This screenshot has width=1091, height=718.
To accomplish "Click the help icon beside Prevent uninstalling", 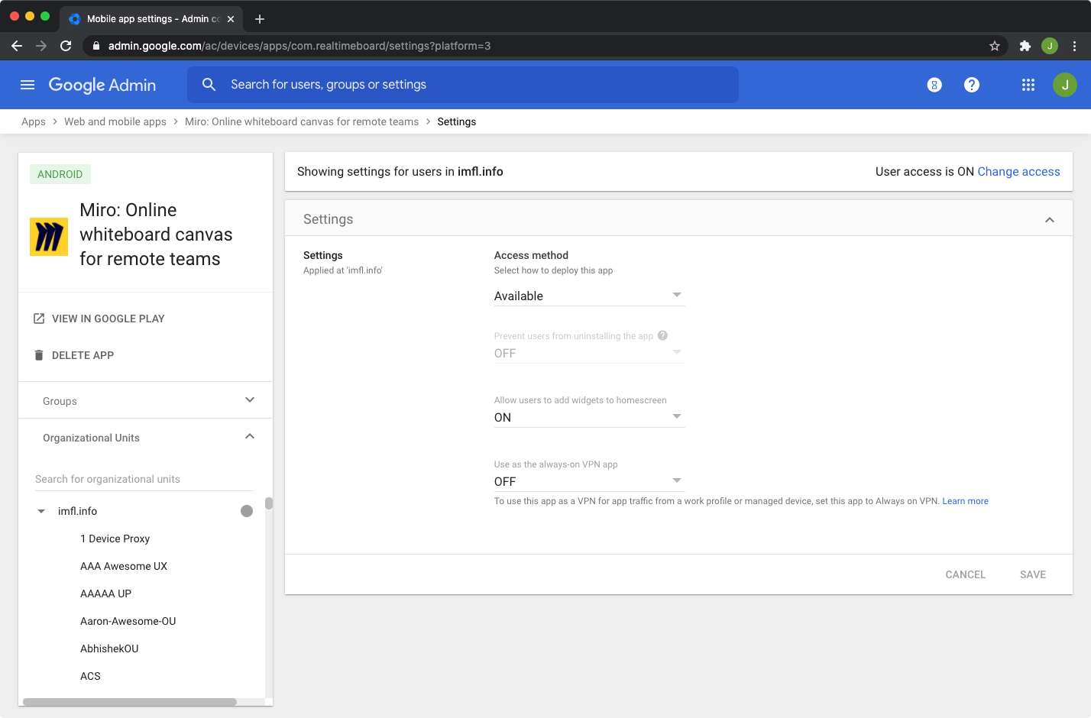I will coord(662,335).
